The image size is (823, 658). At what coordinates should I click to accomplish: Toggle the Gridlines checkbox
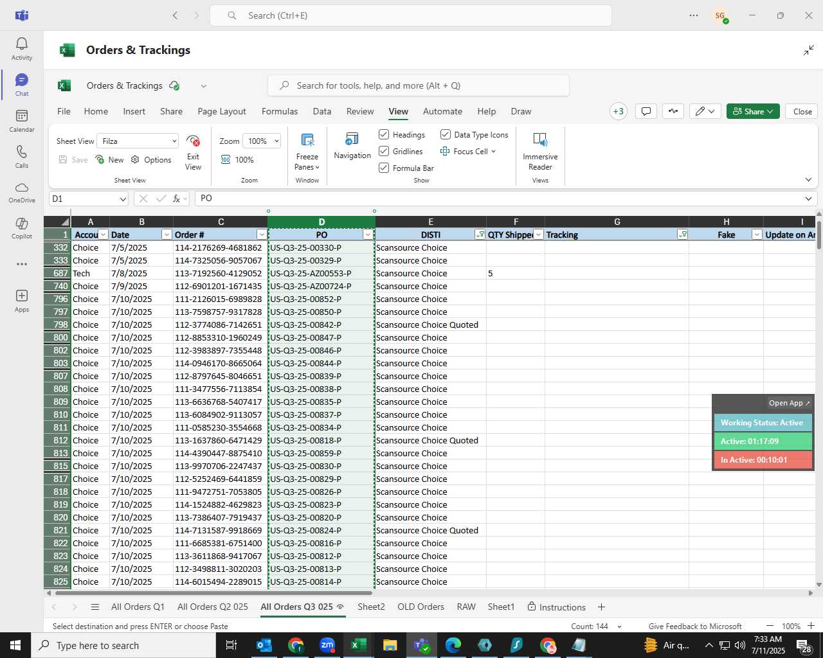point(384,151)
